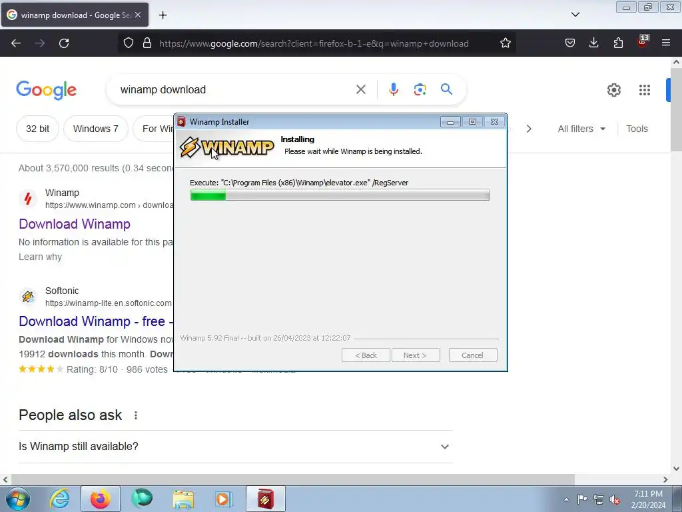
Task: Click the Google search magnifier
Action: coord(446,89)
